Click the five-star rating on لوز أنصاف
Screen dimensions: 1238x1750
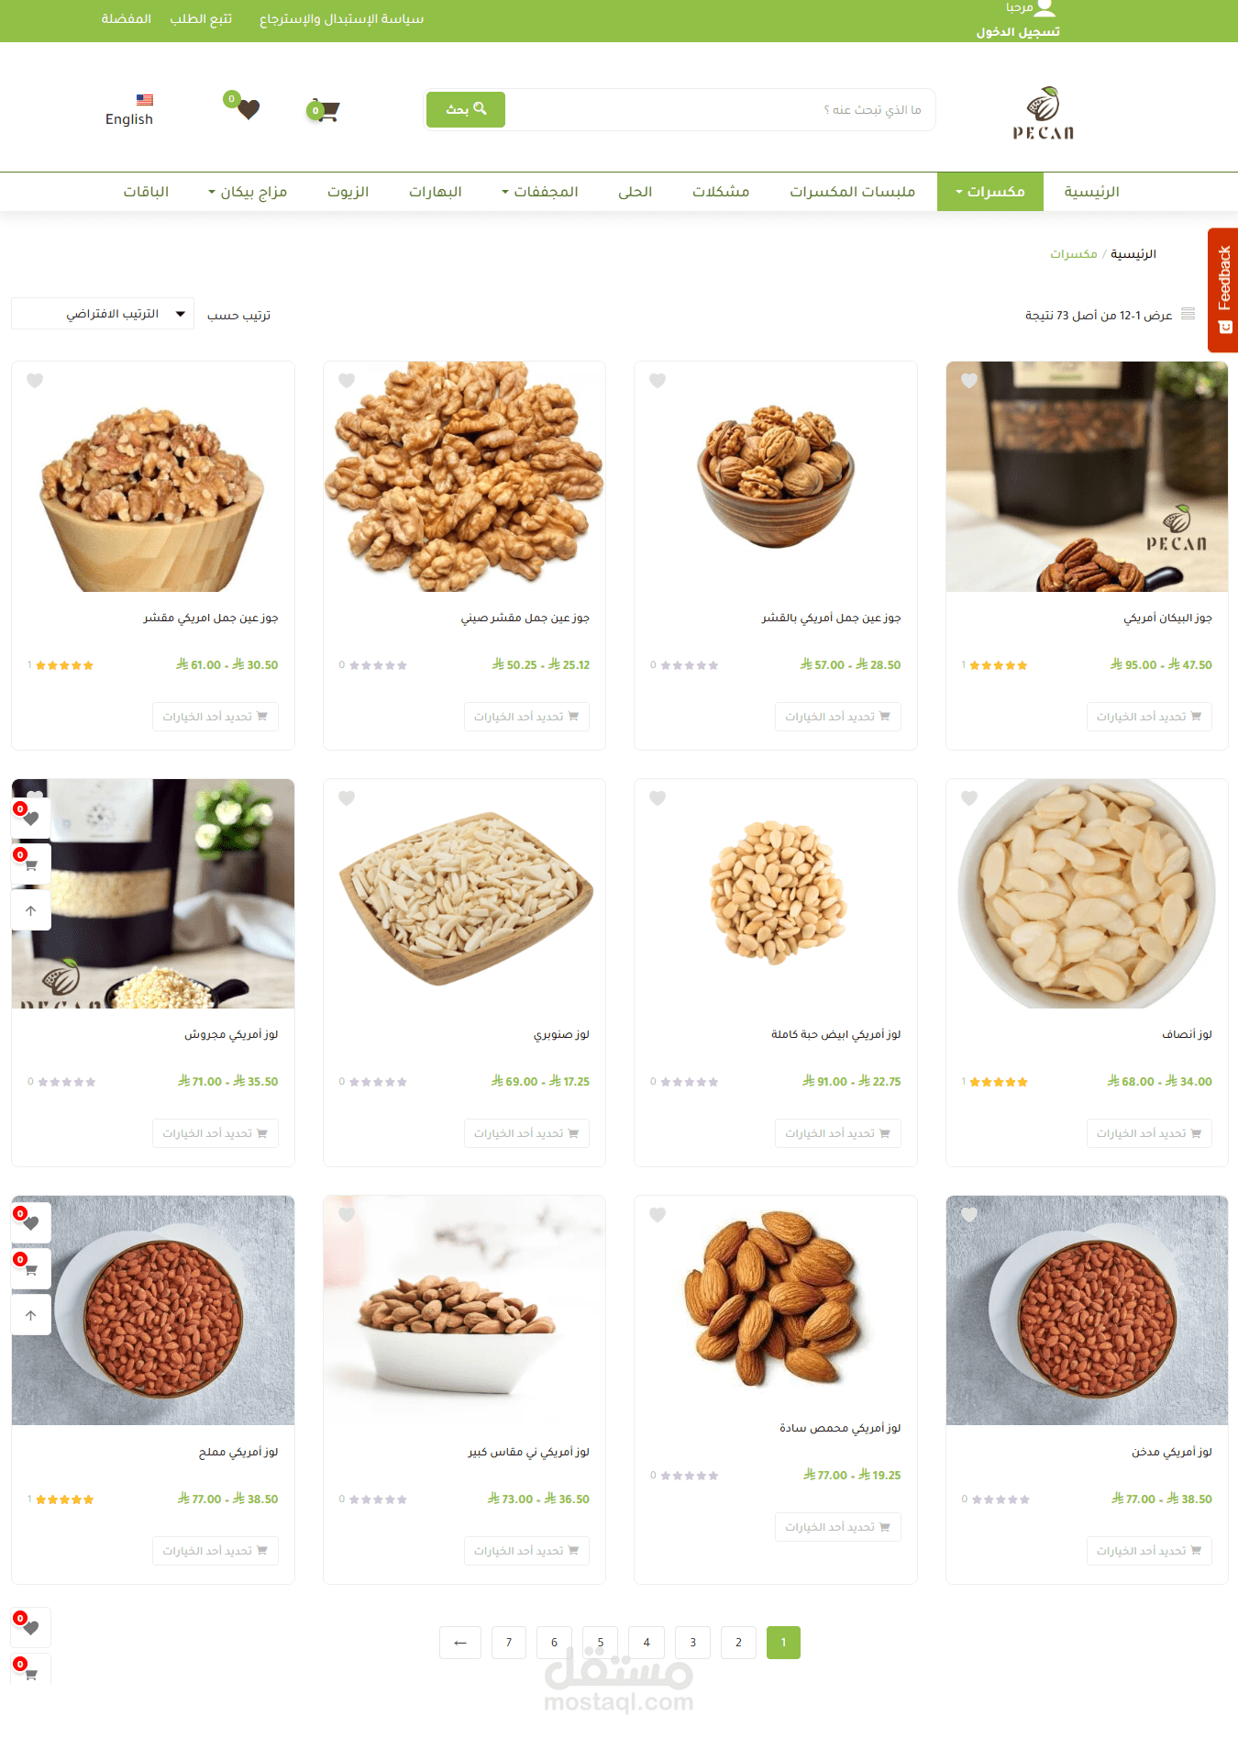point(999,1082)
